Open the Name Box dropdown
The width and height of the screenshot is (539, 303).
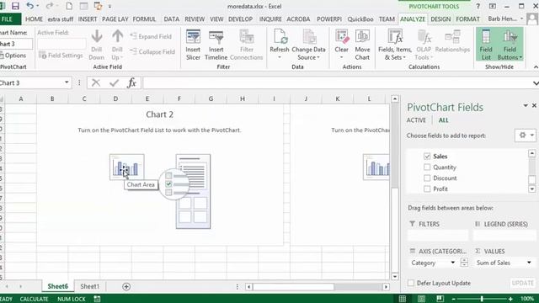point(67,82)
